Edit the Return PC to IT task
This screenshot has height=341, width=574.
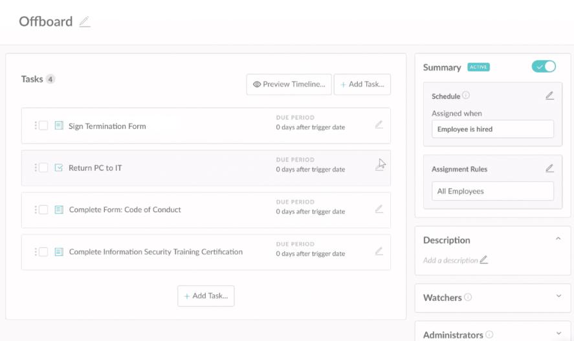[379, 167]
